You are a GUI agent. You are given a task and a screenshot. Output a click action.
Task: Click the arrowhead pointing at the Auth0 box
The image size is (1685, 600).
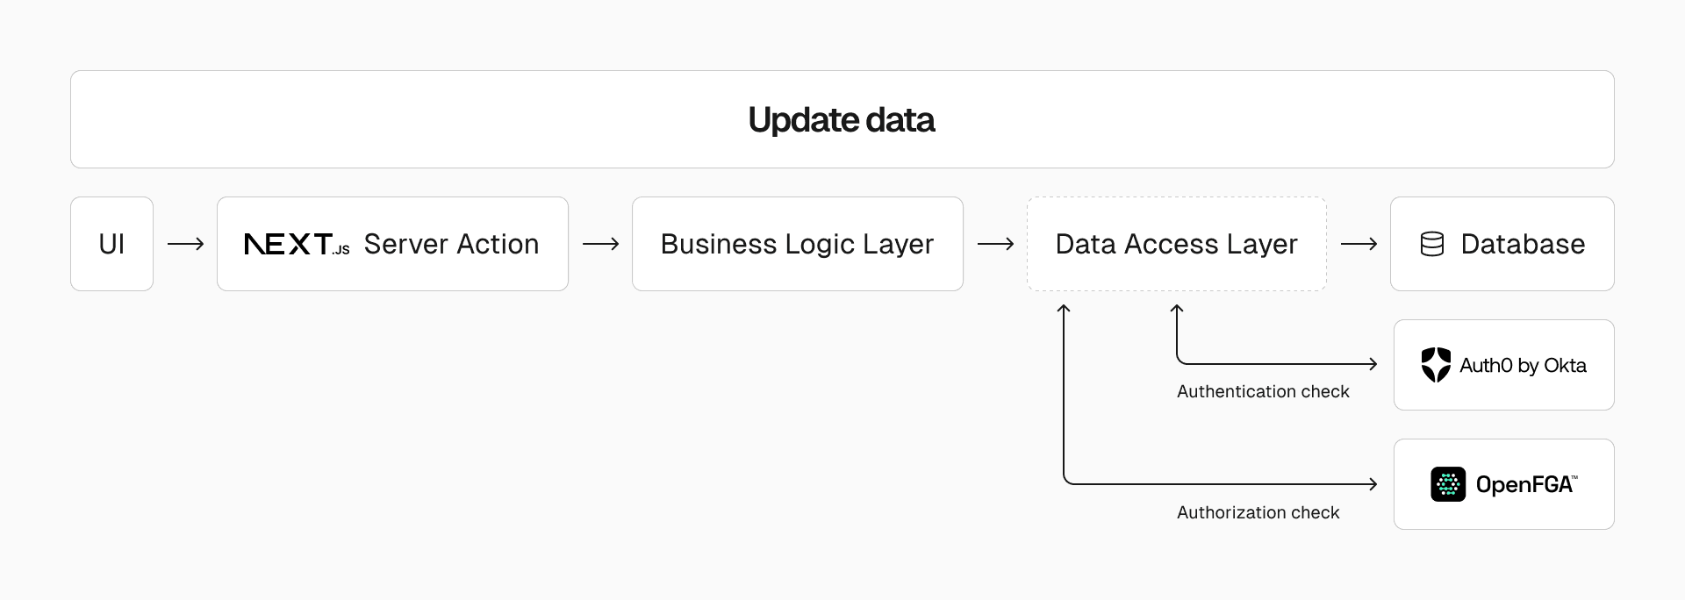[1373, 364]
